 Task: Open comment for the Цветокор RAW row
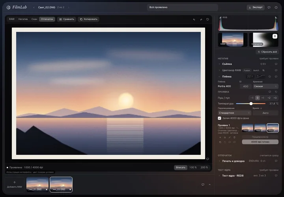(276, 70)
